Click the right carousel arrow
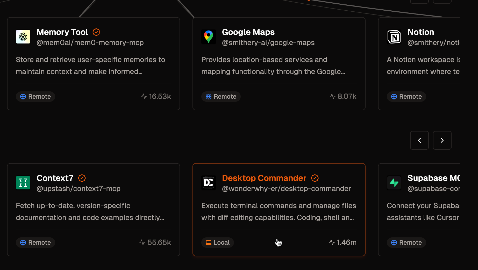Viewport: 478px width, 270px height. pos(442,140)
